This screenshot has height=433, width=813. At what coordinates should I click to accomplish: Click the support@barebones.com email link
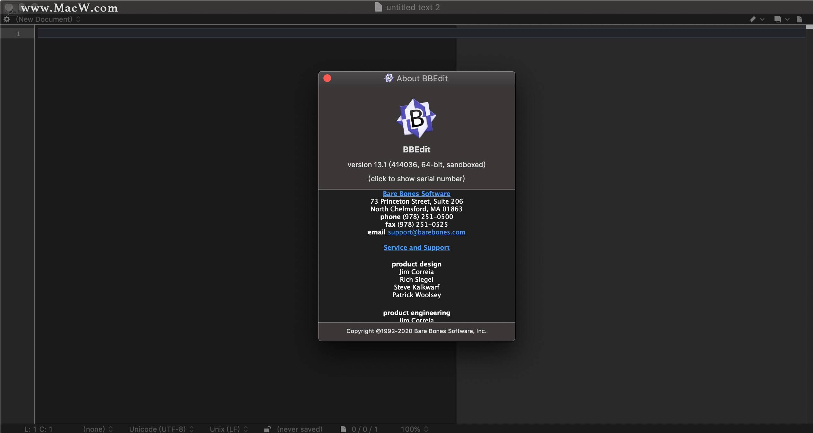click(426, 232)
